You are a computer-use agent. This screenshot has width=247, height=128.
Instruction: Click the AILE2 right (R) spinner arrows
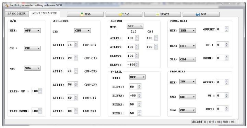[x=156, y=47]
